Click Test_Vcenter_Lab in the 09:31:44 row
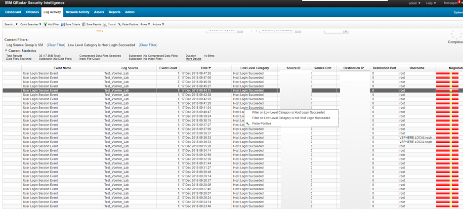This screenshot has height=209, width=463. point(117,163)
